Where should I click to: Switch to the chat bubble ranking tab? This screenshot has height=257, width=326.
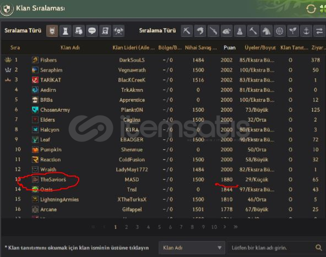point(92,31)
